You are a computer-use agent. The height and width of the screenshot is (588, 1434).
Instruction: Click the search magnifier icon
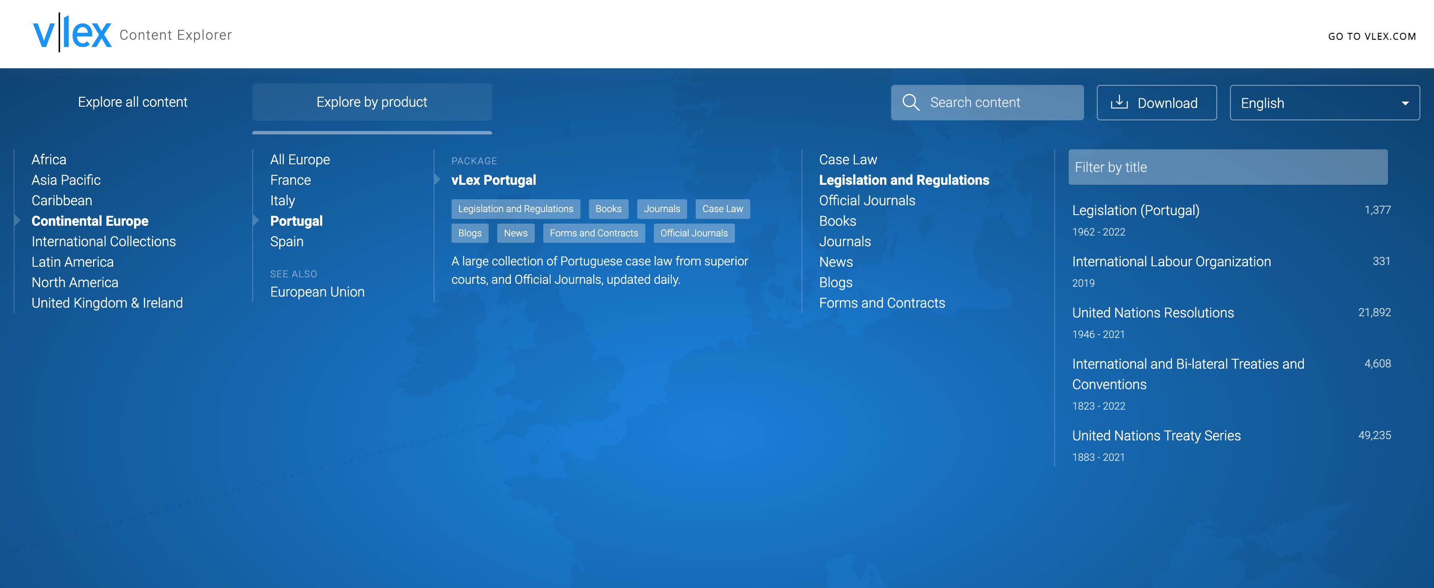tap(910, 102)
